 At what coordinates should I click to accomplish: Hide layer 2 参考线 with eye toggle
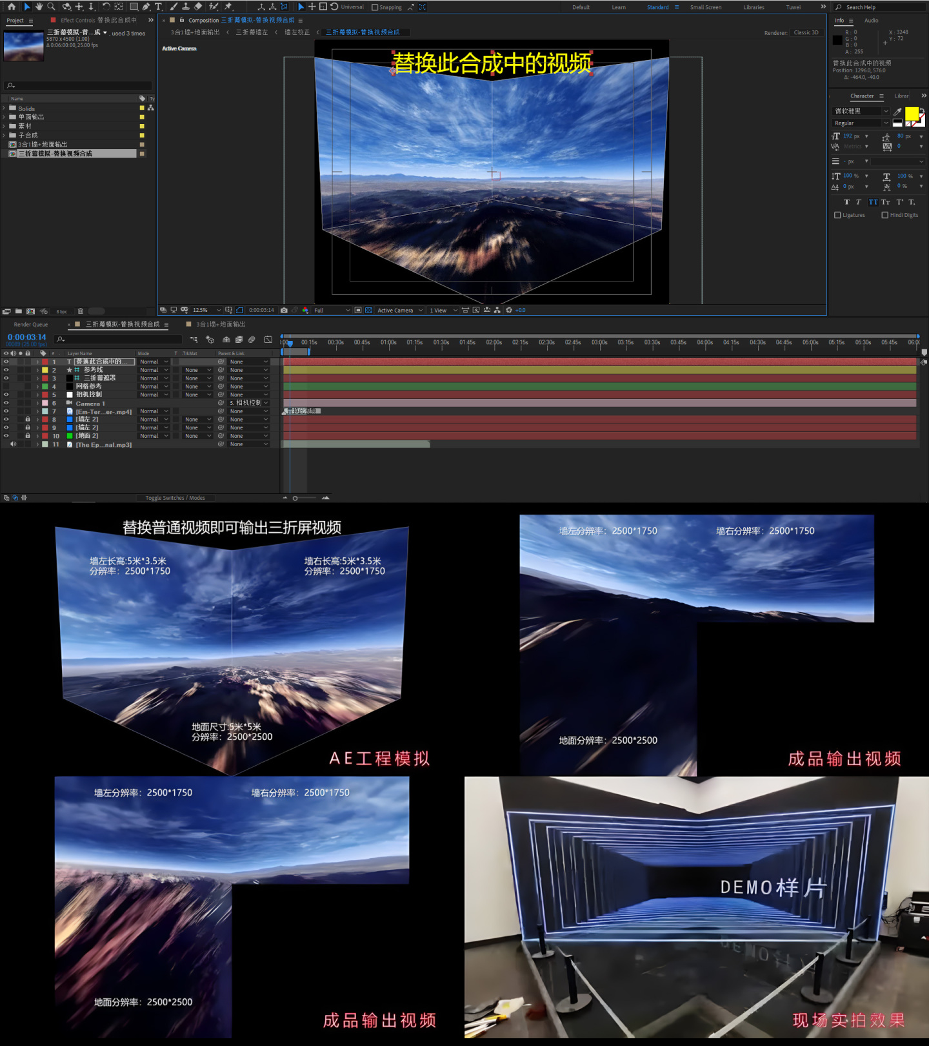(6, 370)
